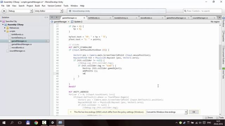Select soundManager.cs in the solution tree
This screenshot has height=126, width=225.
pos(17,51)
